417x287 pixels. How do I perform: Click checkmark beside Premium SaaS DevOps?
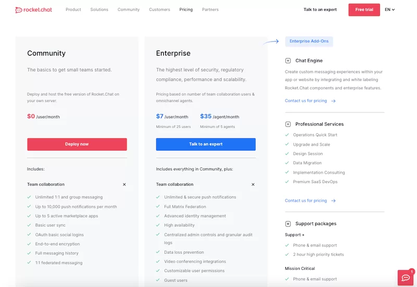[x=287, y=181]
